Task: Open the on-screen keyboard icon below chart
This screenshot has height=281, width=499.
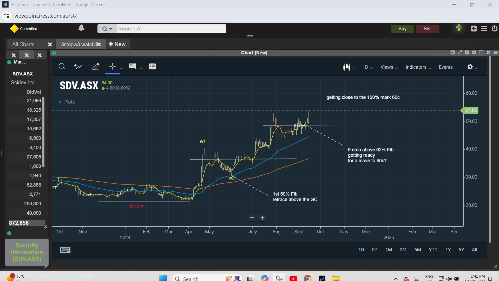Action: pos(65,250)
